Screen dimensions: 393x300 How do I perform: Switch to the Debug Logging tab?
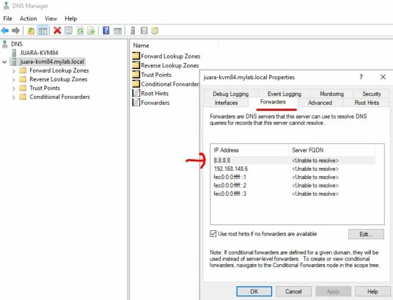230,94
